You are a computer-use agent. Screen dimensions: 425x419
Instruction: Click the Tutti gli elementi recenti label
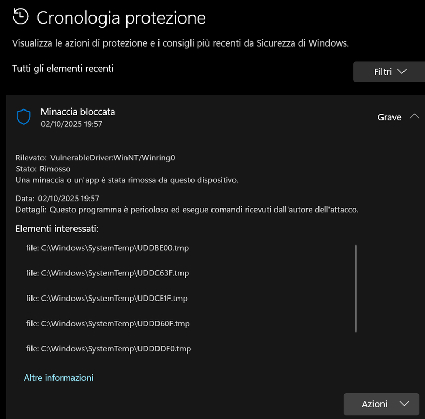pyautogui.click(x=63, y=68)
